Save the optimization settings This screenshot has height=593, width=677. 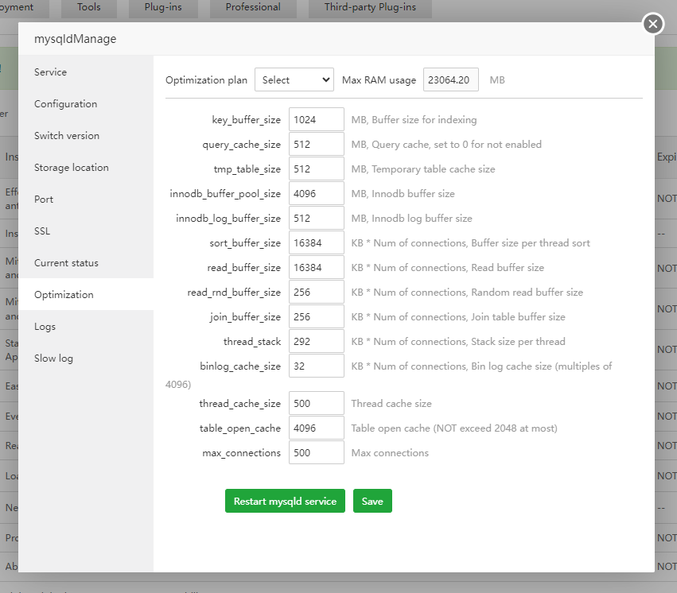tap(372, 501)
